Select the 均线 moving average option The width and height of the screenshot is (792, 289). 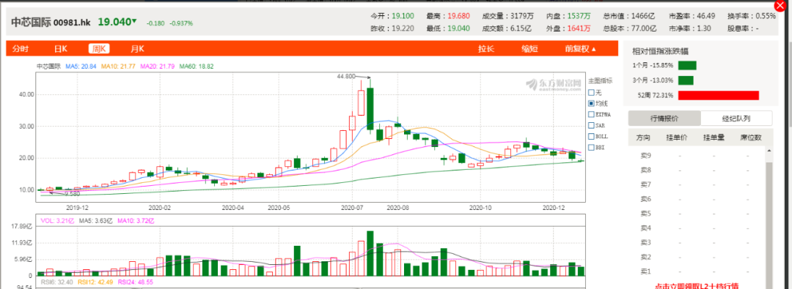tap(597, 103)
